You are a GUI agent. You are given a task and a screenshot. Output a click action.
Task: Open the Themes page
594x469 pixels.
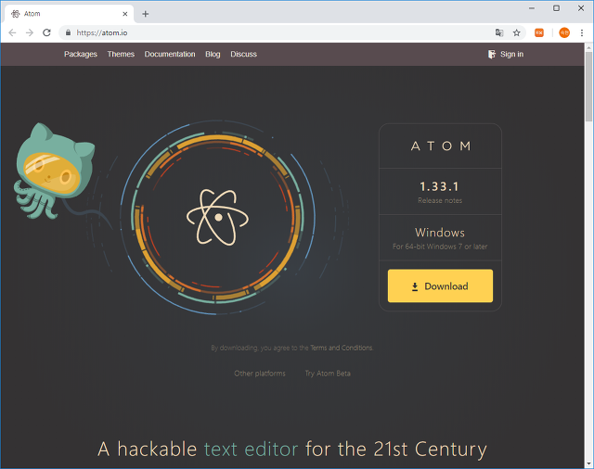click(121, 54)
